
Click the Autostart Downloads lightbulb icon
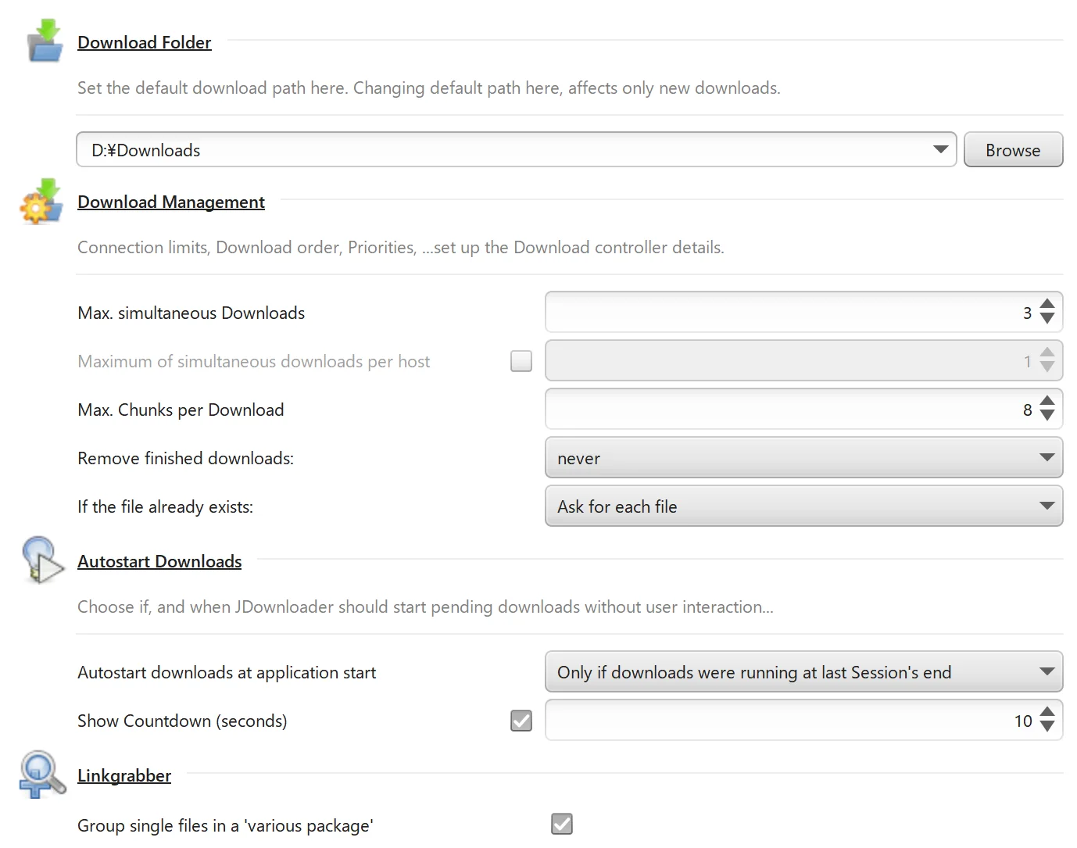(x=41, y=560)
